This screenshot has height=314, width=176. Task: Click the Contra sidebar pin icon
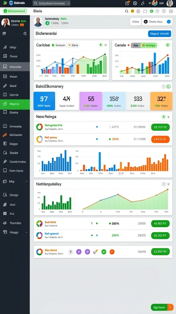pyautogui.click(x=5, y=162)
